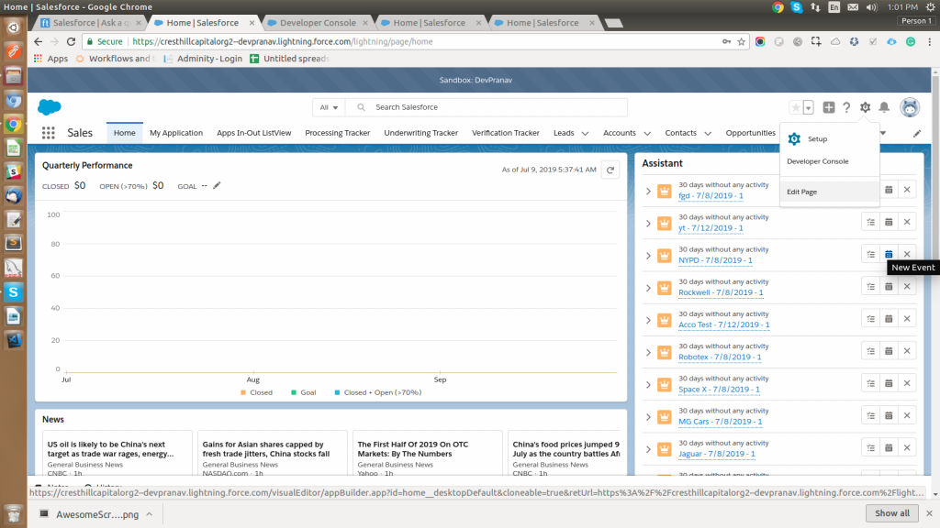Open the Leads tab dropdown arrow
The image size is (940, 528).
584,133
